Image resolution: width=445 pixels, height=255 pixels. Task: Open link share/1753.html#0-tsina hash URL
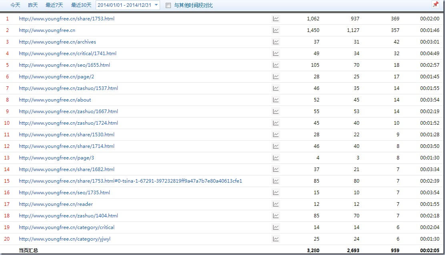130,181
